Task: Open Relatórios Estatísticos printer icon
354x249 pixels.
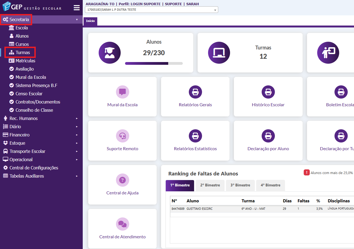Action: [x=195, y=136]
